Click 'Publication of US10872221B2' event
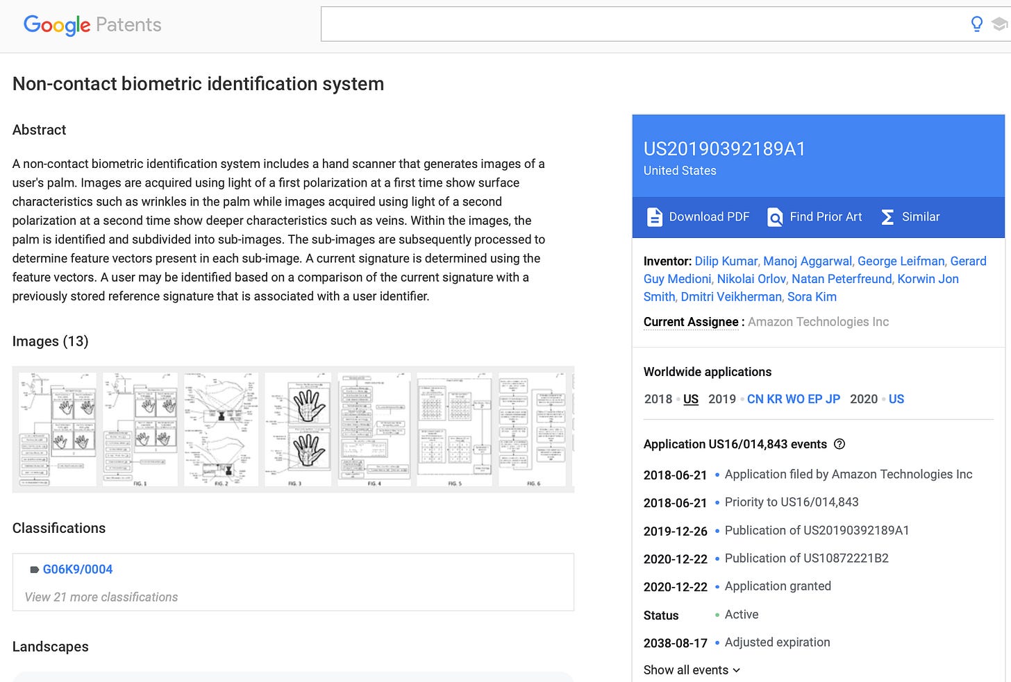Viewport: 1011px width, 682px height. (x=807, y=559)
